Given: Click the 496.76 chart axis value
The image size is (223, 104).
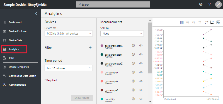Looking at the screenshot, I should 159,95.
